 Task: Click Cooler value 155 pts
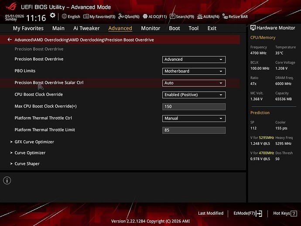[x=281, y=128]
